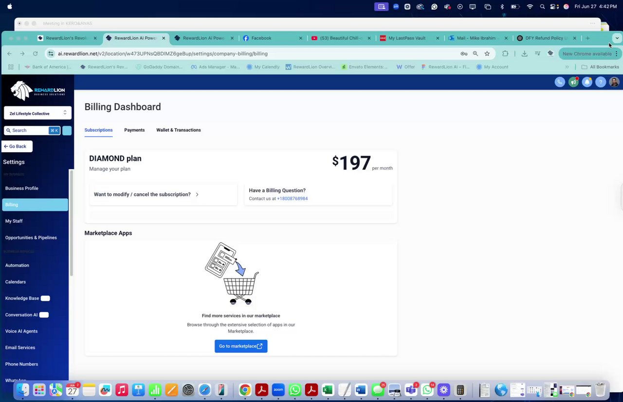Viewport: 623px width, 402px height.
Task: Go back to previous page in Chrome
Action: coord(9,53)
